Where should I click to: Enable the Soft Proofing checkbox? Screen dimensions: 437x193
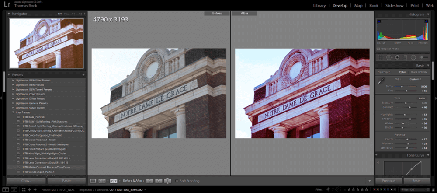(x=177, y=181)
